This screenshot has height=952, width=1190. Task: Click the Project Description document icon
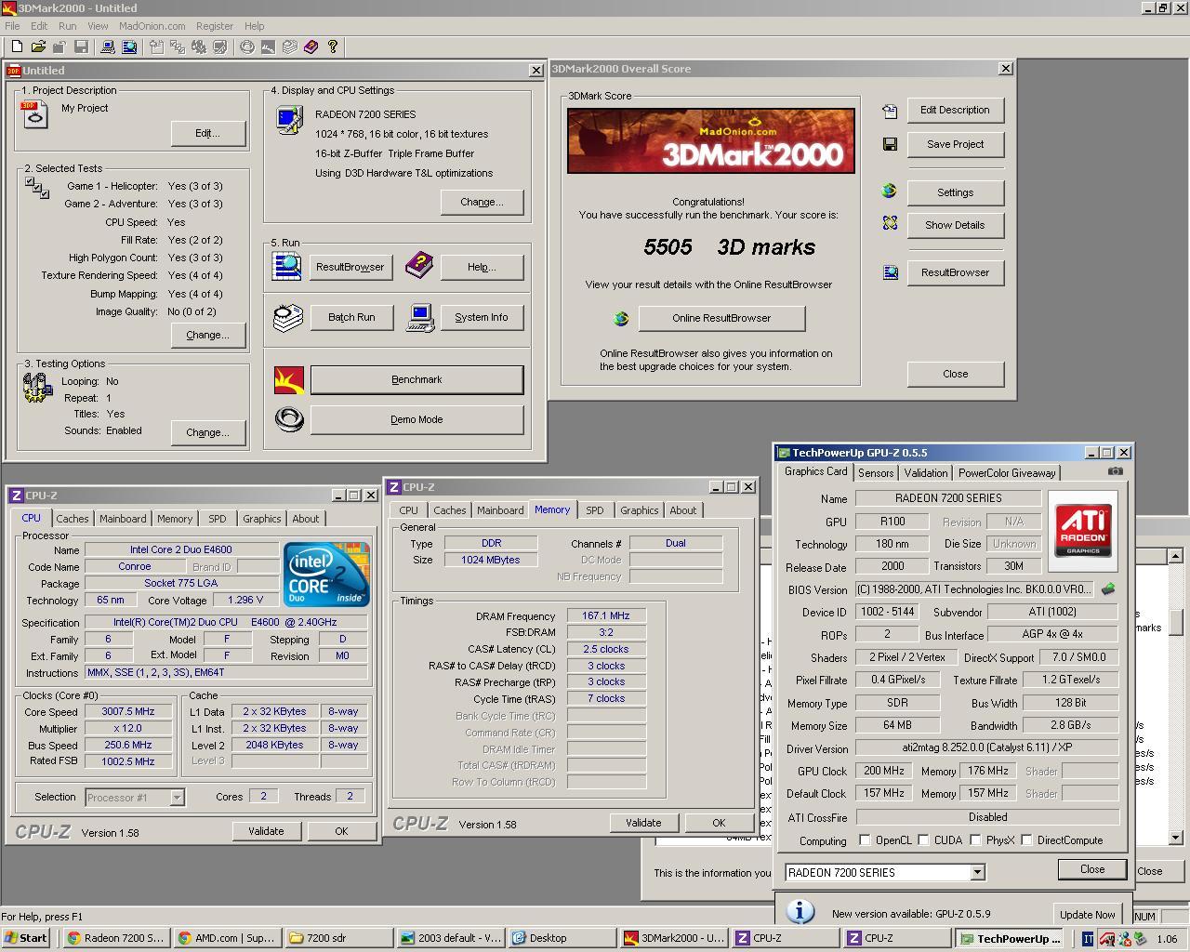(x=33, y=114)
